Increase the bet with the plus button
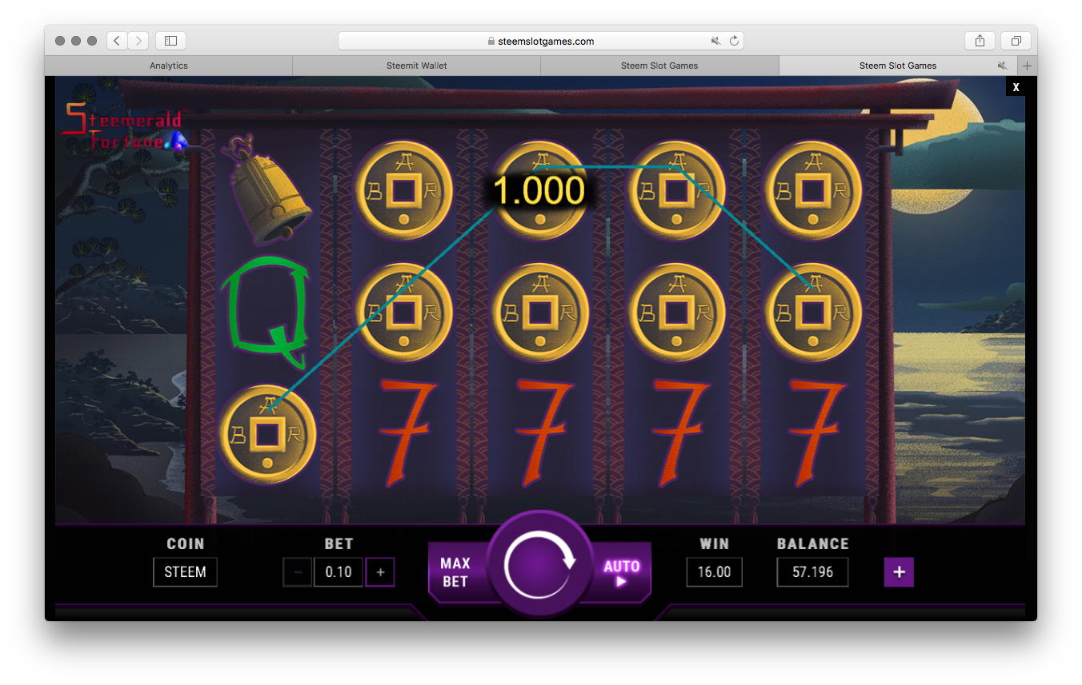Image resolution: width=1082 pixels, height=685 pixels. 380,572
